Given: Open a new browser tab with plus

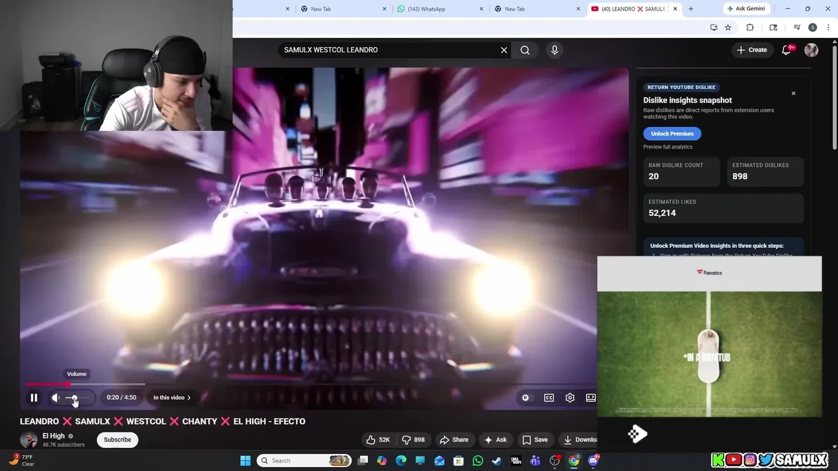Looking at the screenshot, I should pos(691,9).
